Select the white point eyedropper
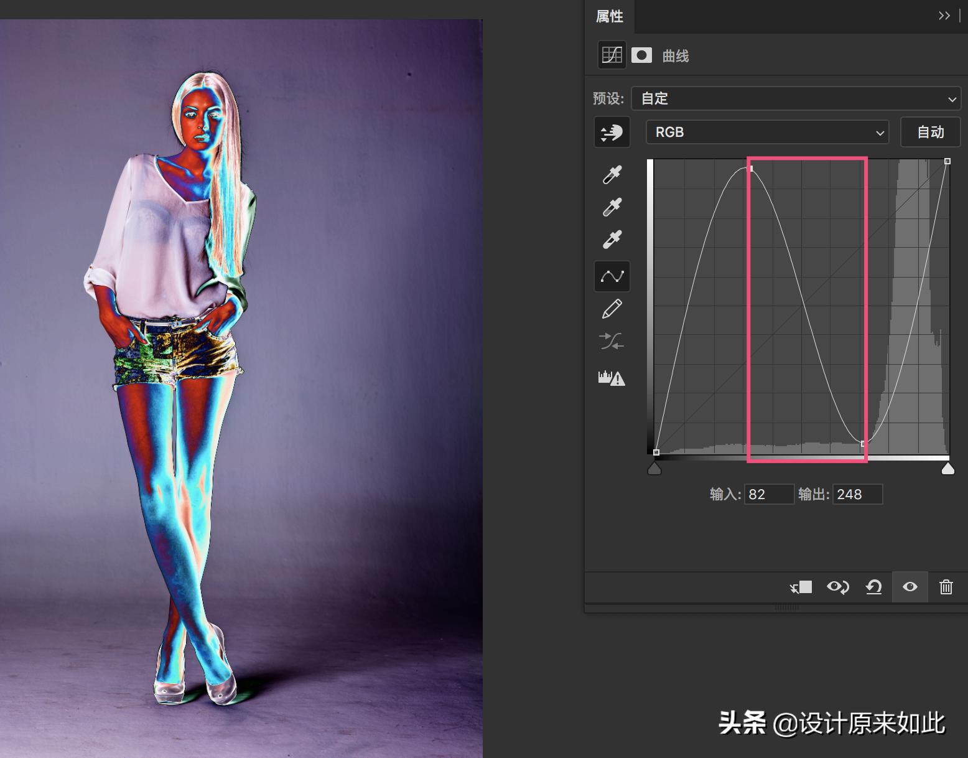Image resolution: width=968 pixels, height=758 pixels. click(x=612, y=239)
